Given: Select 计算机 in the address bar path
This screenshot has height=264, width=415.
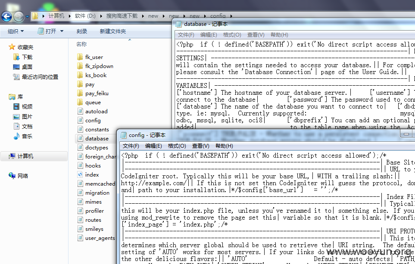Looking at the screenshot, I should point(56,16).
